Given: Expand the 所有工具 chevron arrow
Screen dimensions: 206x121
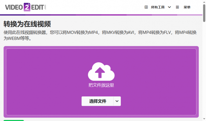Looking at the screenshot, I should 170,7.
